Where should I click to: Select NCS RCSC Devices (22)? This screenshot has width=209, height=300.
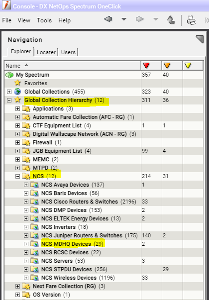pos(71,252)
